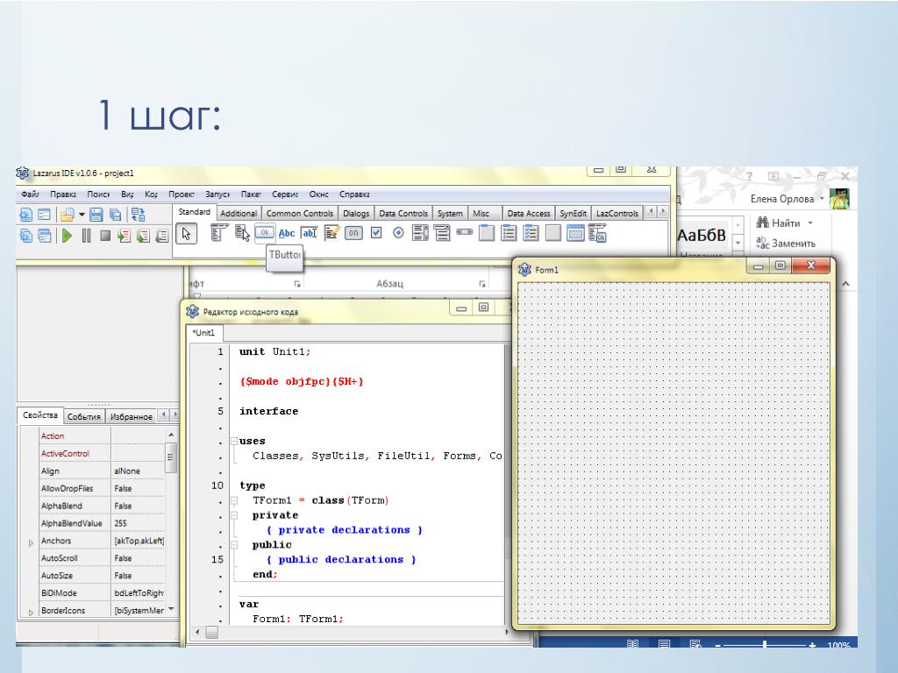Switch to the Common Controls palette tab

click(x=300, y=214)
